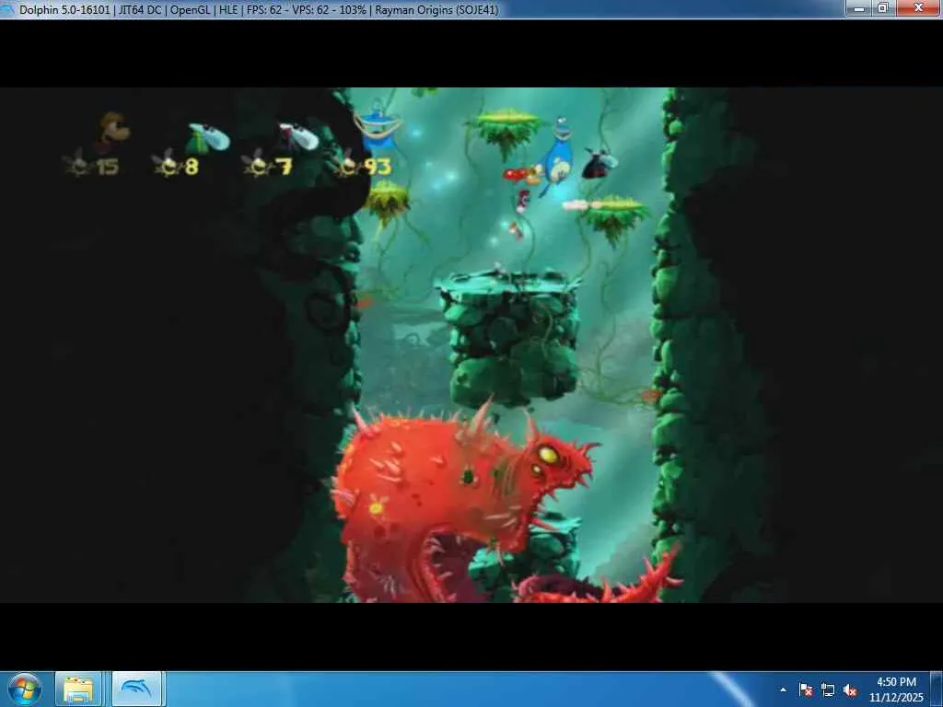The image size is (943, 707).
Task: Show hidden system tray icons arrow
Action: [x=783, y=690]
